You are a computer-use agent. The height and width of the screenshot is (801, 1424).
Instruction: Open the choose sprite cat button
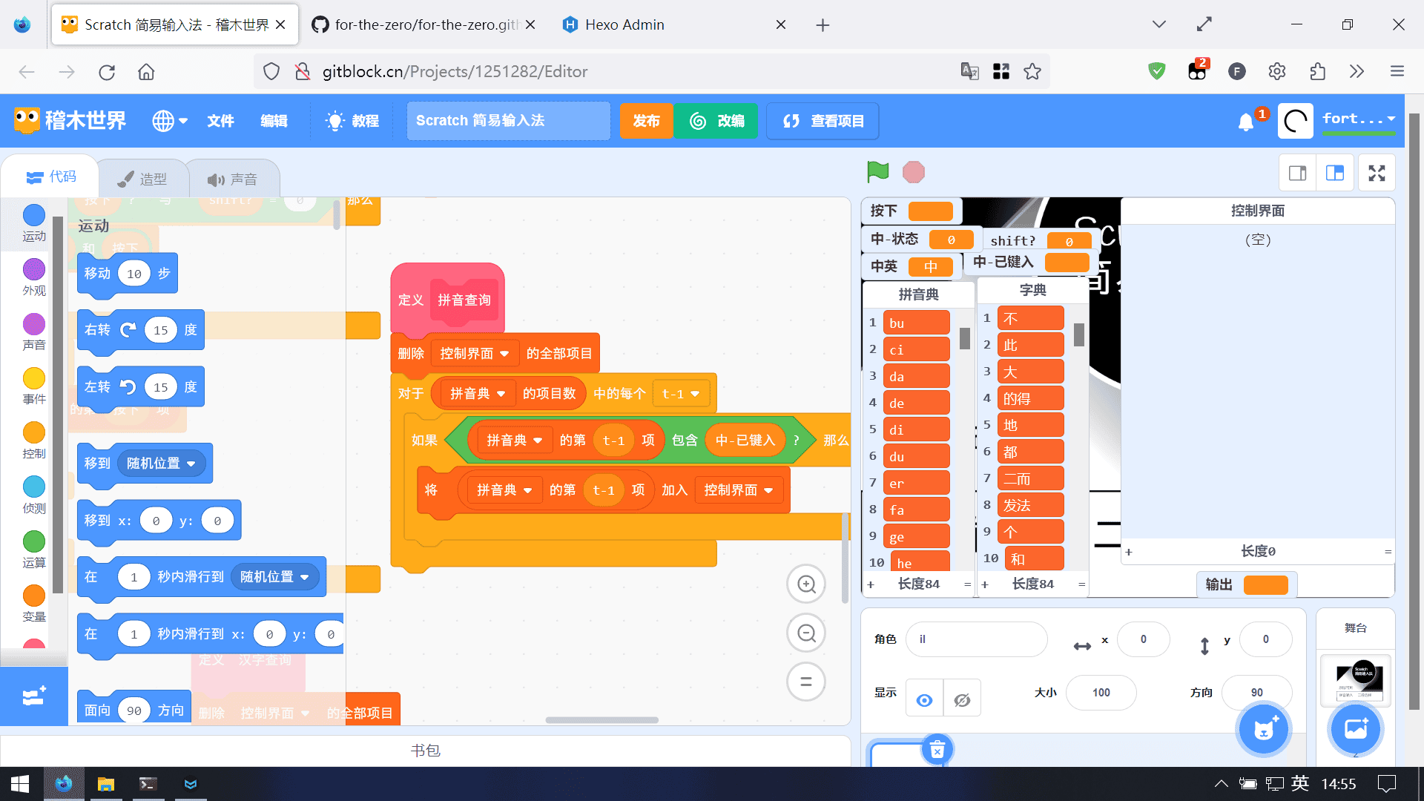[x=1264, y=730]
